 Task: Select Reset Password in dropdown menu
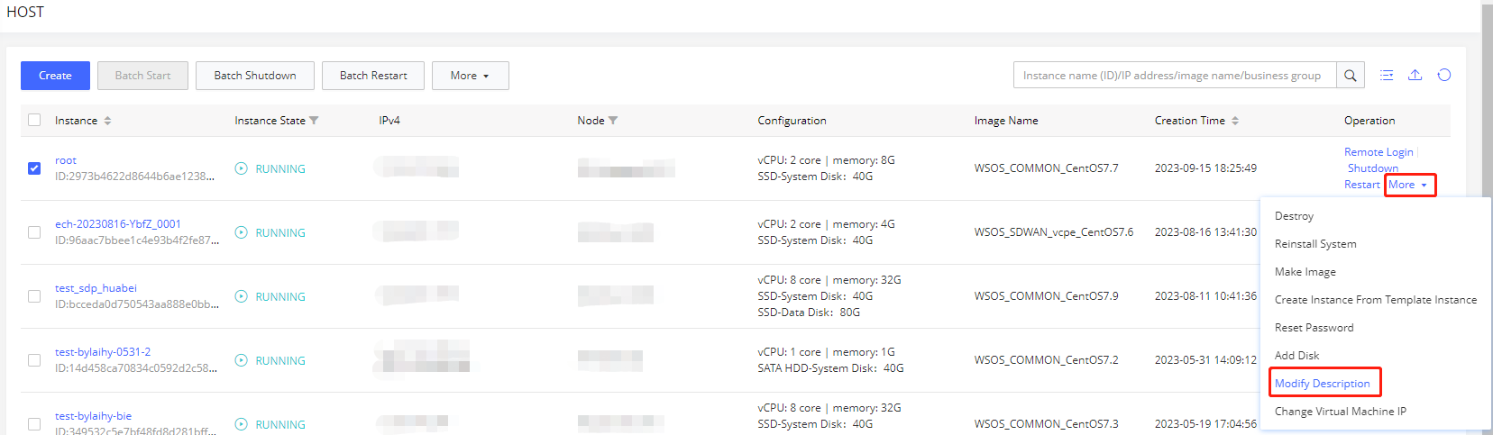pyautogui.click(x=1314, y=328)
